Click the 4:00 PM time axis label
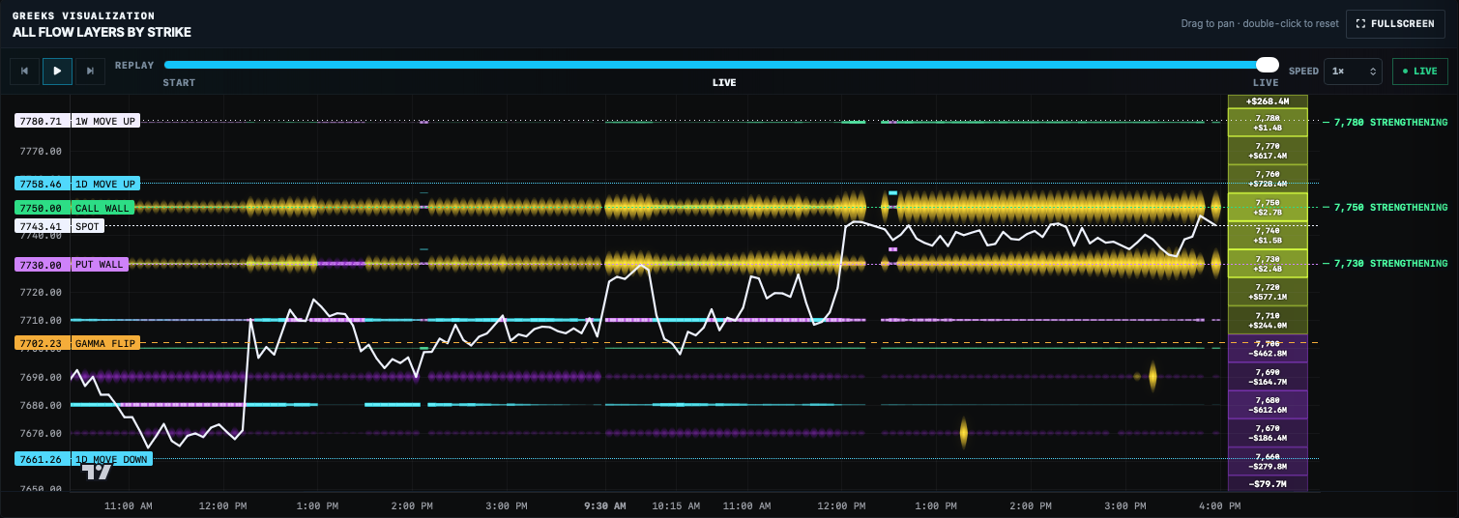Image resolution: width=1459 pixels, height=518 pixels. (x=1220, y=505)
